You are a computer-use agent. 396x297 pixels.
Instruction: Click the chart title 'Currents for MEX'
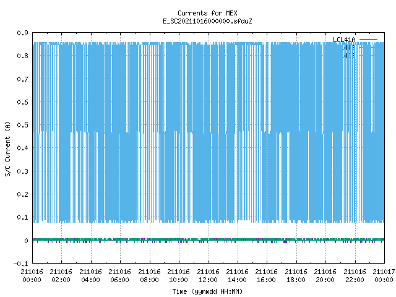point(207,13)
